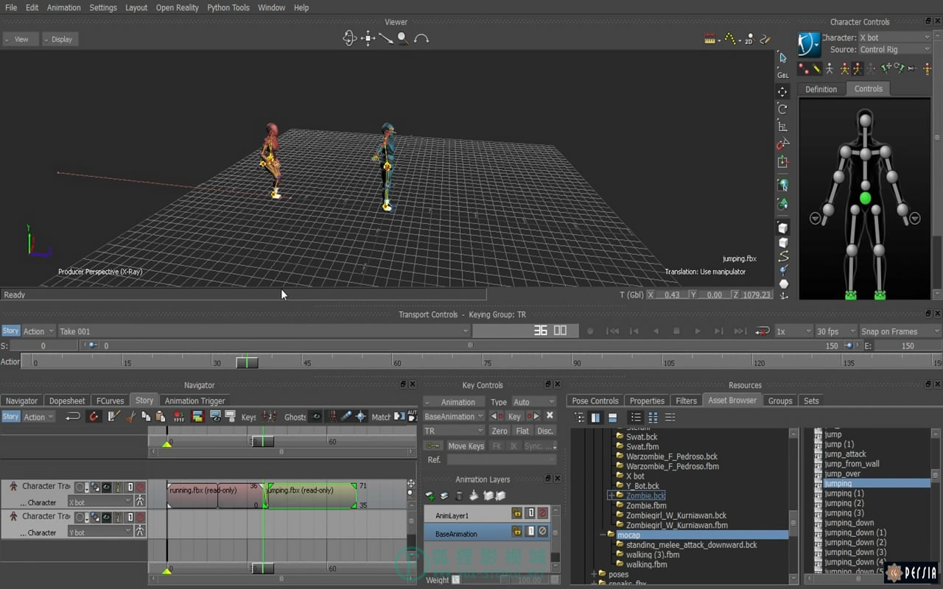Click the hips effector green circle
The image size is (943, 589).
pos(866,198)
